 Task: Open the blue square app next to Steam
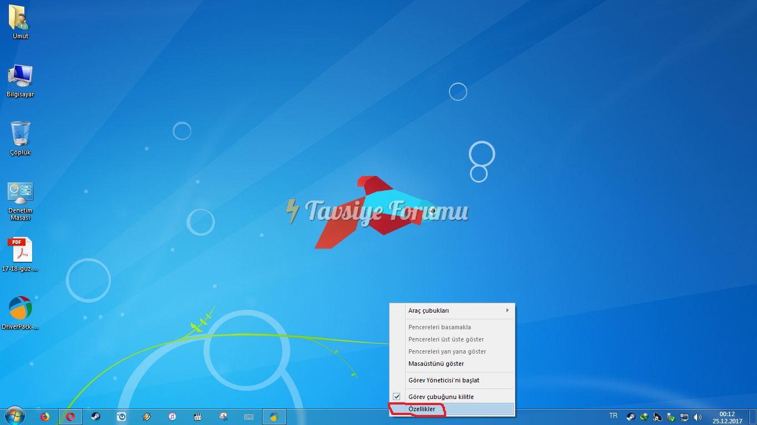pos(121,417)
